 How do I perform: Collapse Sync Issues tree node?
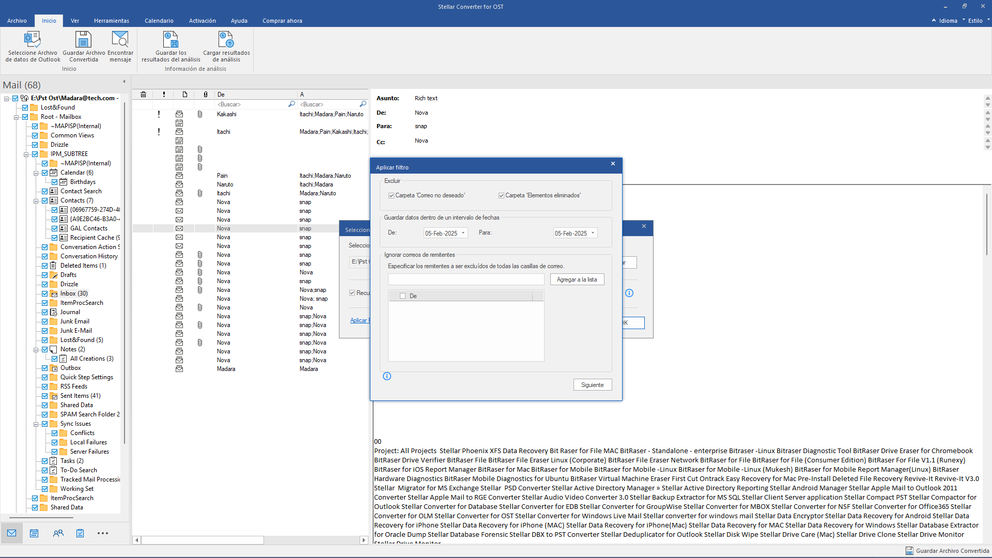click(x=36, y=424)
